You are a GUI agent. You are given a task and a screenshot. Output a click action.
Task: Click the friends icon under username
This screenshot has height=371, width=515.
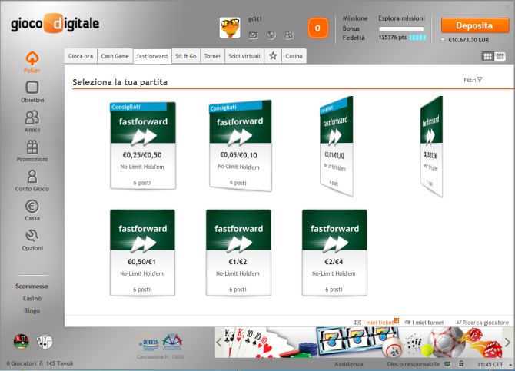pos(289,35)
